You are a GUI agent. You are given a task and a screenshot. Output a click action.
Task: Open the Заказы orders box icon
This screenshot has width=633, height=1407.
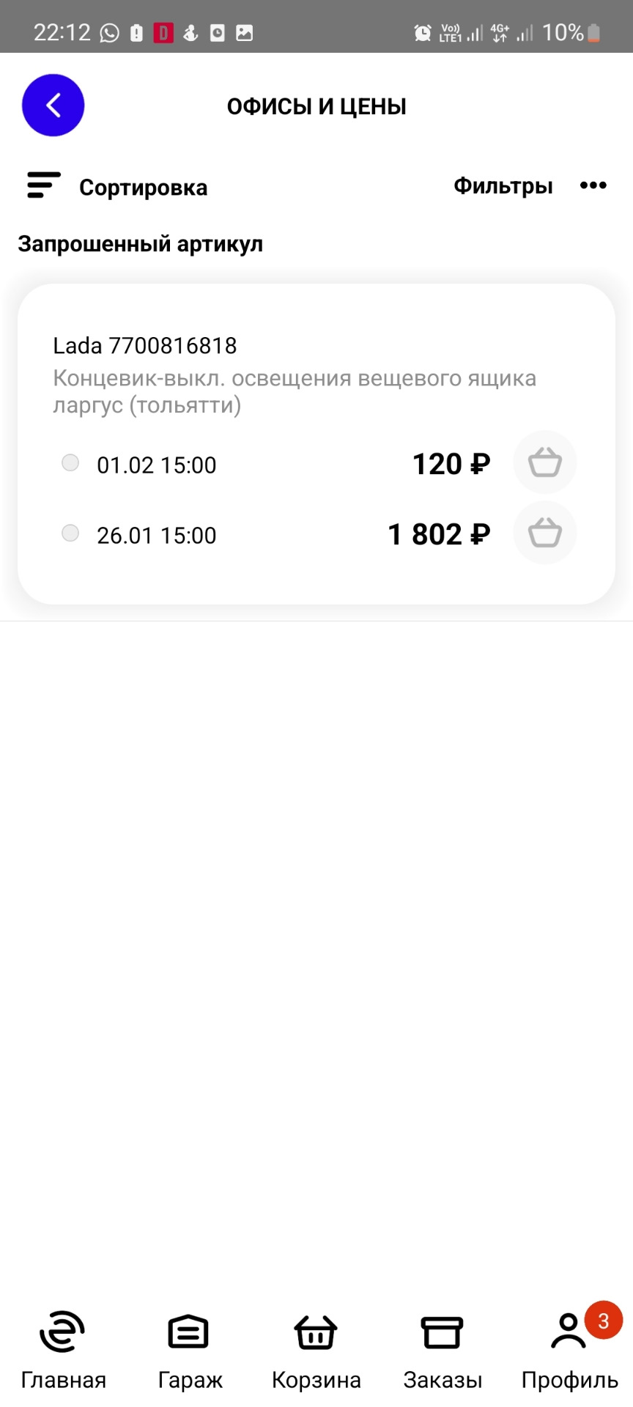click(x=442, y=1332)
